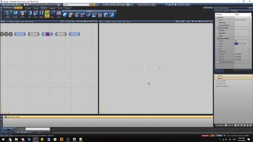Image resolution: width=253 pixels, height=142 pixels.
Task: Click the Auto status toggle
Action: click(212, 136)
